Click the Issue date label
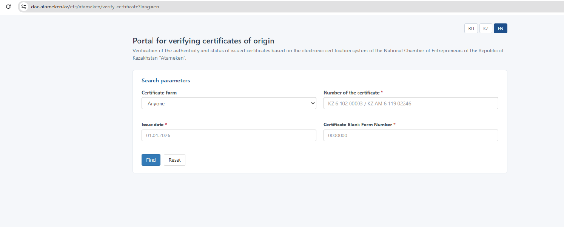Viewport: 564px width, 227px height. [x=154, y=125]
